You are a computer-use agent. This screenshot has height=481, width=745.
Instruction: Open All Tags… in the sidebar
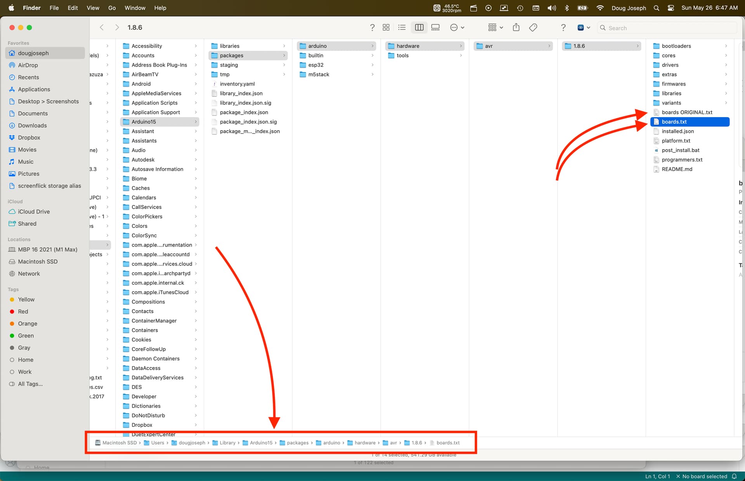point(30,384)
